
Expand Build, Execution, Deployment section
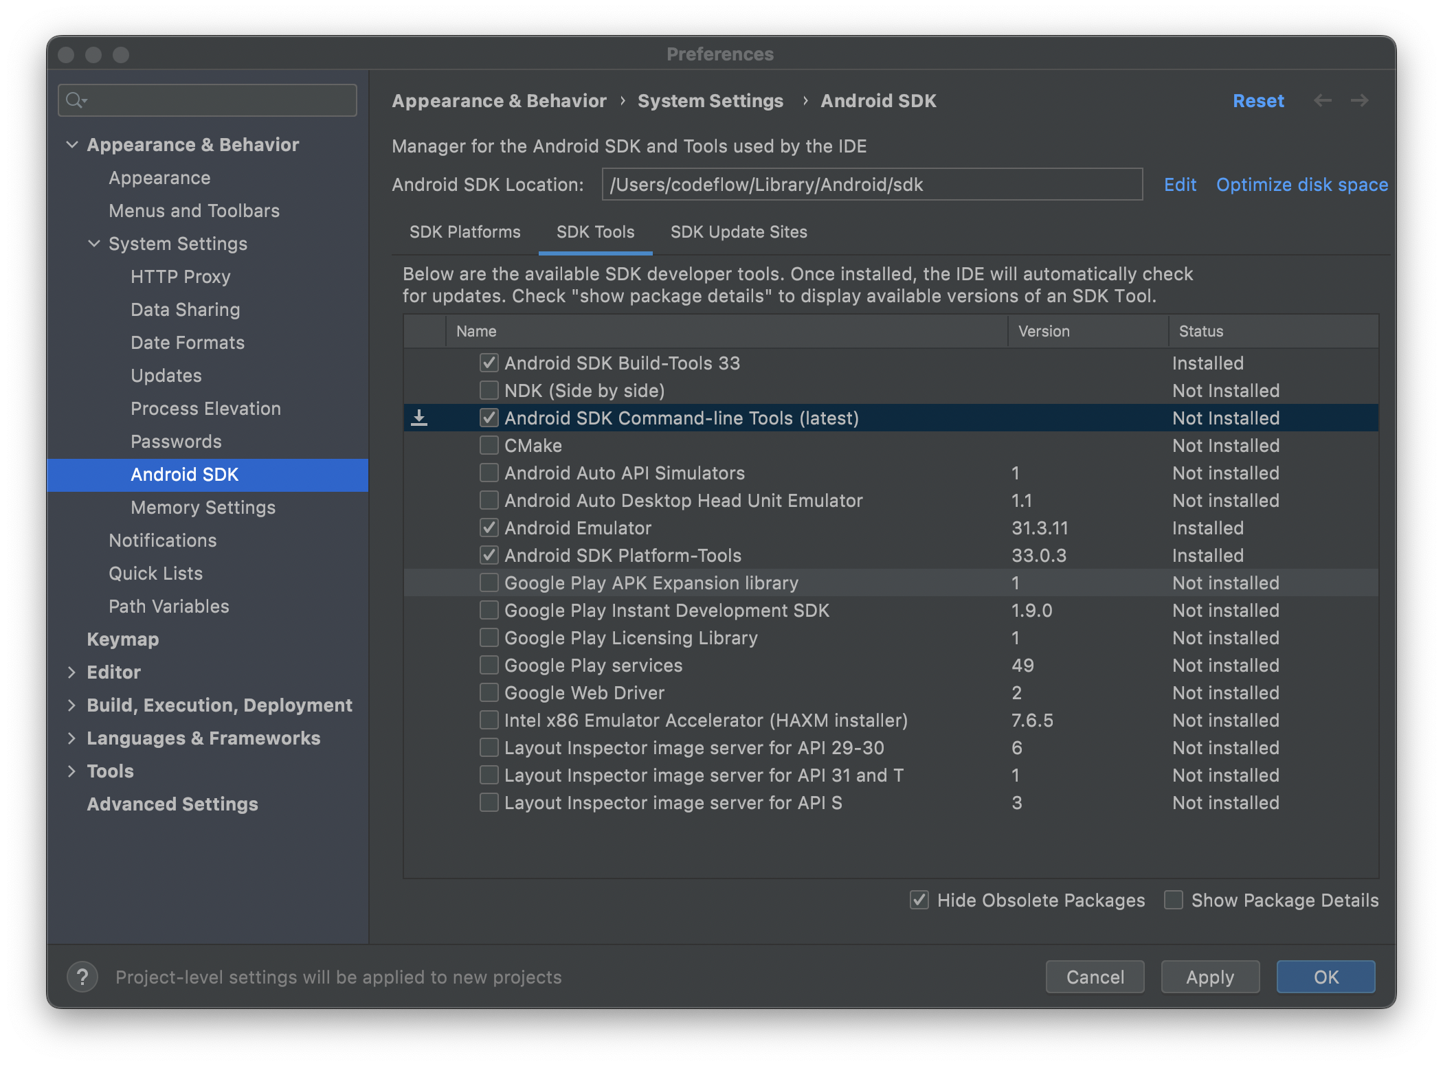pyautogui.click(x=72, y=705)
